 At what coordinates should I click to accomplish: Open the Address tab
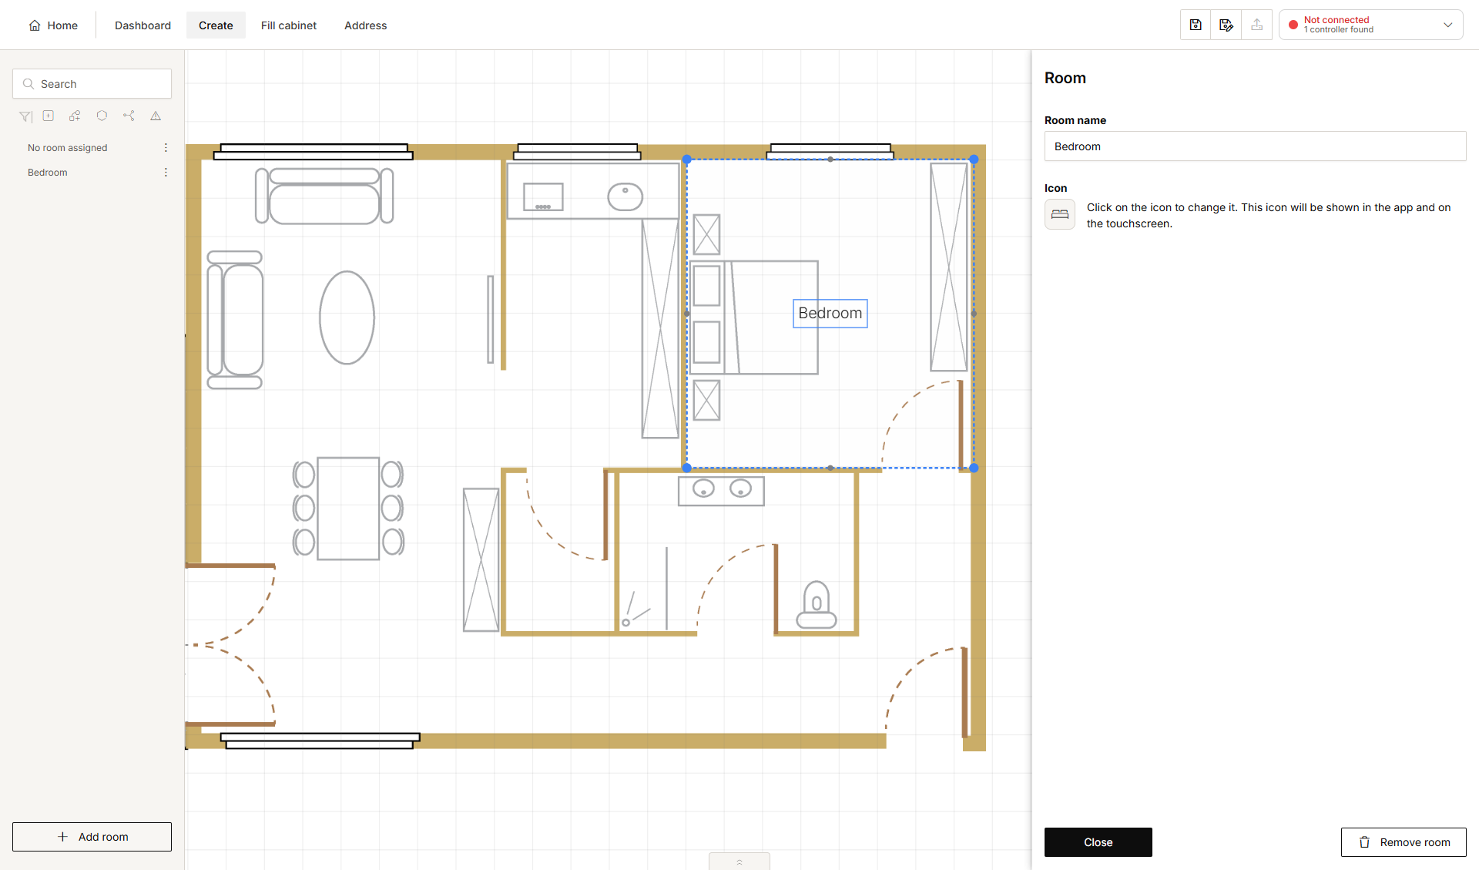click(x=366, y=25)
